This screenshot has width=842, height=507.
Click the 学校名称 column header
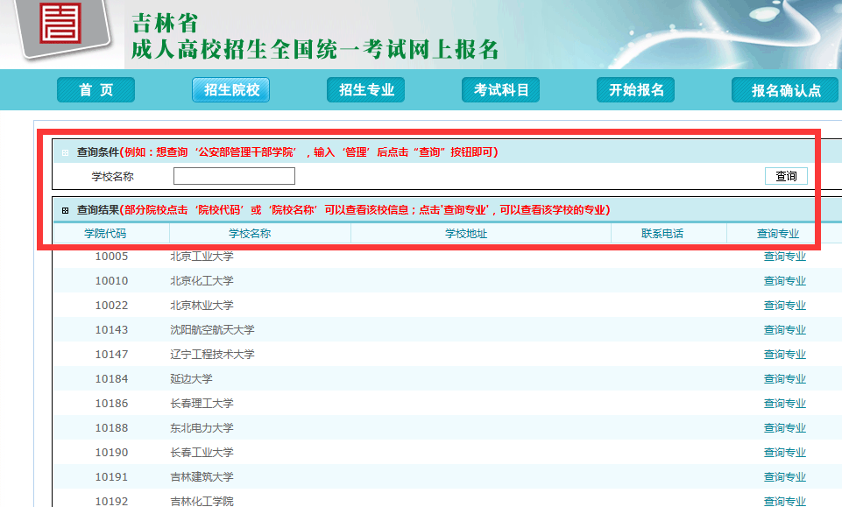[x=250, y=234]
